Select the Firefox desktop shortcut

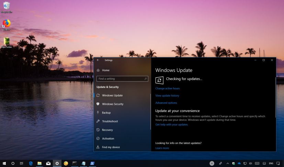(7, 25)
